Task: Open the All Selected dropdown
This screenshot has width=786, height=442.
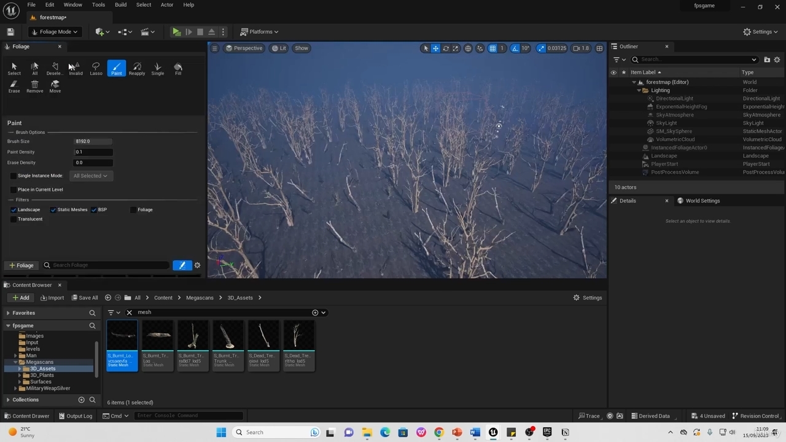Action: coord(90,176)
